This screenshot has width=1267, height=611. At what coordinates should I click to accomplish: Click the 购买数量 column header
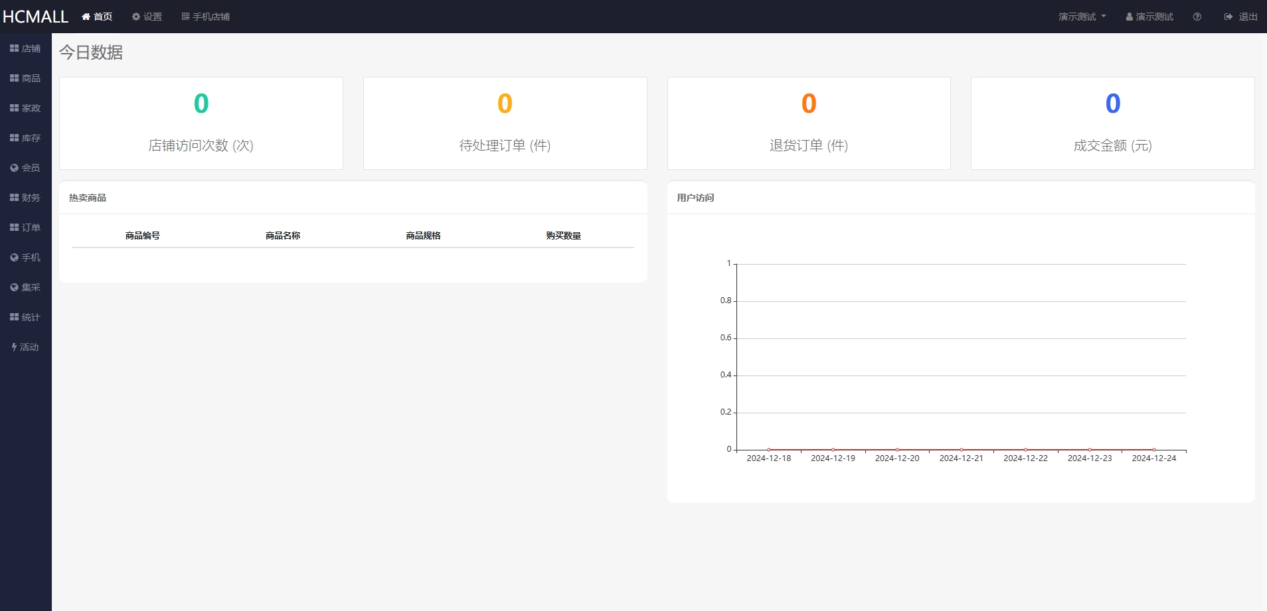point(563,236)
